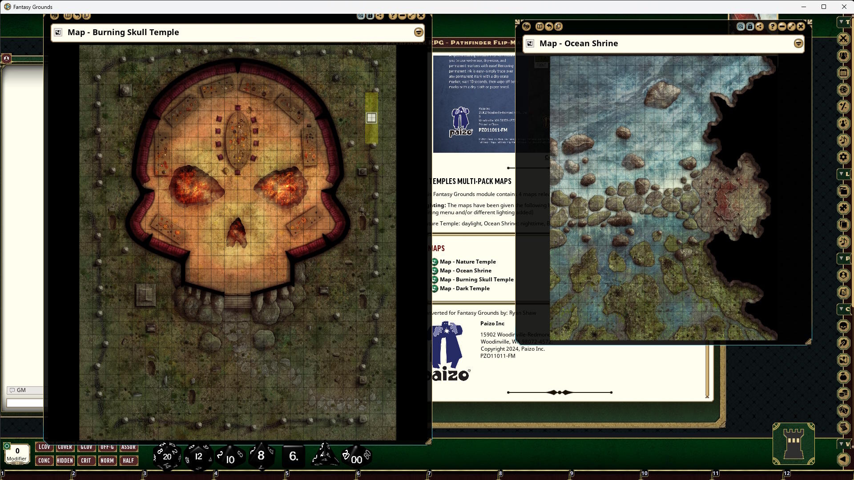Click the sidebar collapse arrow button
The width and height of the screenshot is (854, 480).
coord(843,460)
